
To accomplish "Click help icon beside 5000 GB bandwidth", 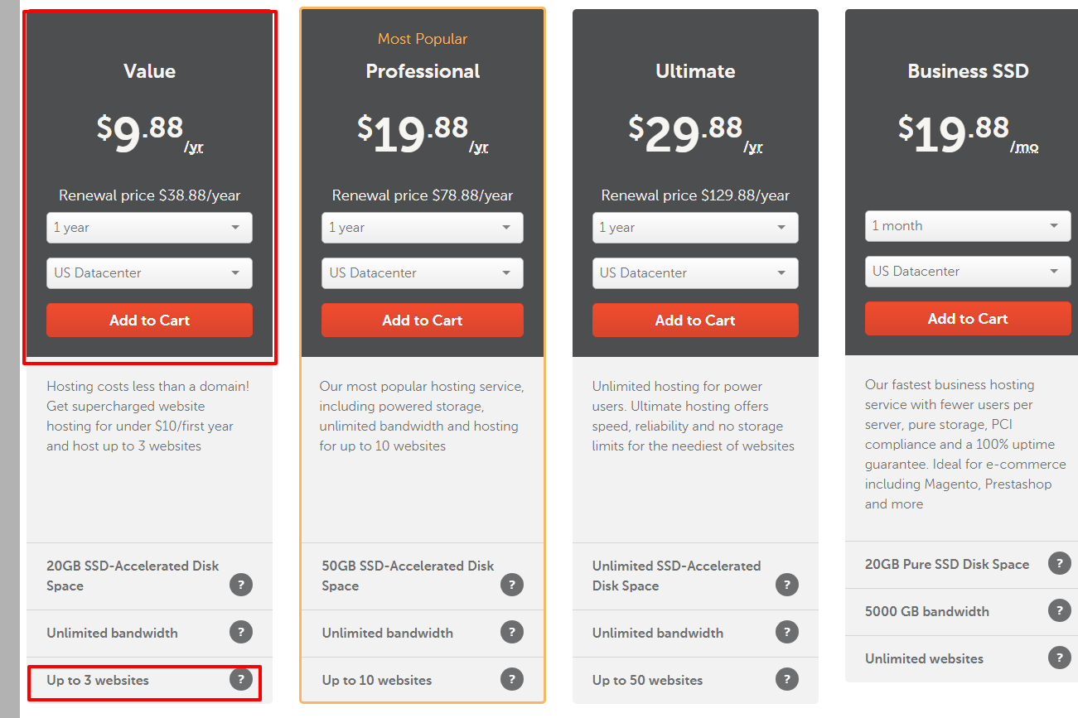I will pos(1059,611).
